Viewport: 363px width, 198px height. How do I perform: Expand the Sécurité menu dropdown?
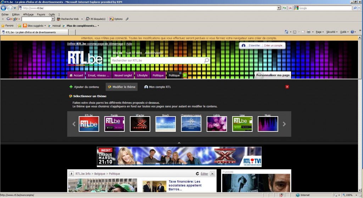(332, 32)
